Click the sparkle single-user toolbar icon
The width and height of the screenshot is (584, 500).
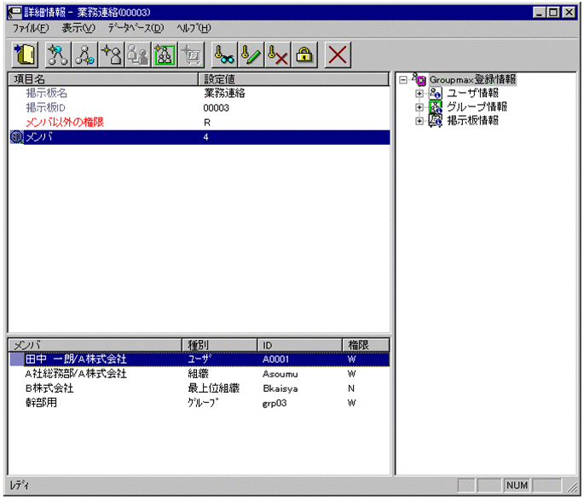pos(111,56)
